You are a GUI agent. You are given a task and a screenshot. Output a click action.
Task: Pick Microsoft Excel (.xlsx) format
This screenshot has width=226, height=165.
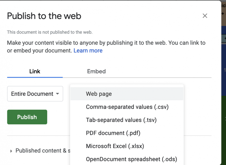pos(115,146)
